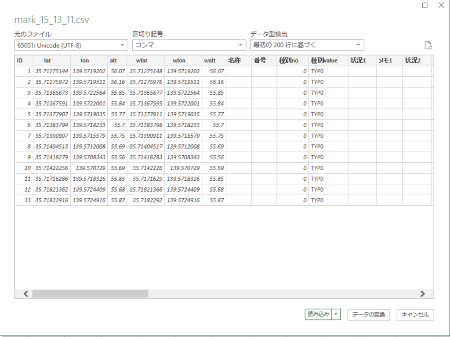Image resolution: width=450 pixels, height=337 pixels.
Task: Select the 種別no column header
Action: tap(293, 61)
